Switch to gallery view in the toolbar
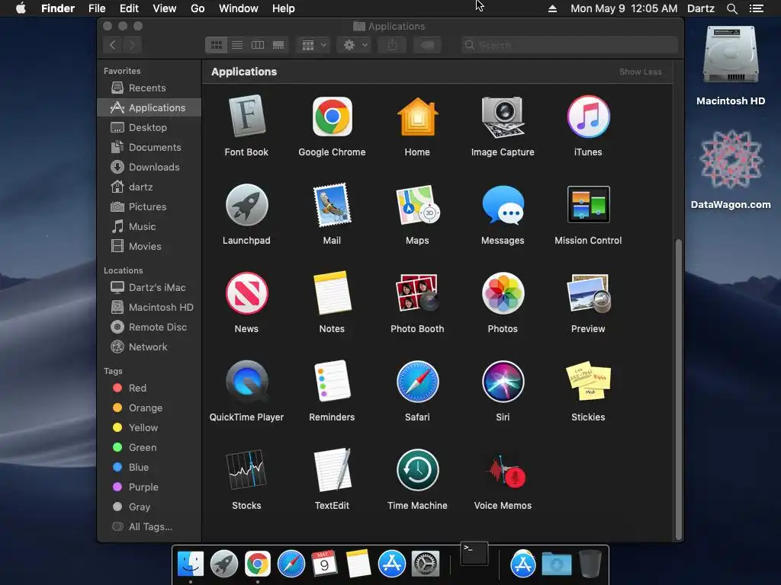Viewport: 781px width, 585px height. [x=278, y=45]
